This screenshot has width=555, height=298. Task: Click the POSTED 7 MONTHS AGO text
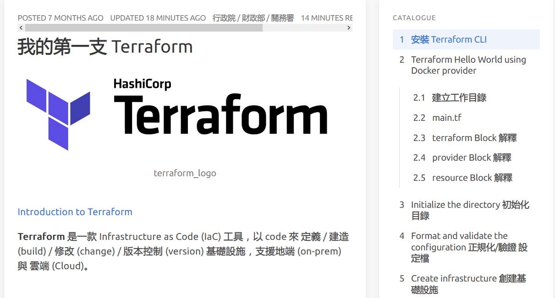[60, 18]
